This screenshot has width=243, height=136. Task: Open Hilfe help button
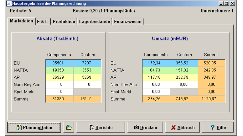point(218,127)
